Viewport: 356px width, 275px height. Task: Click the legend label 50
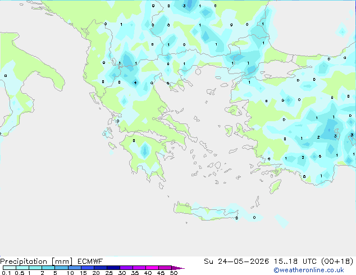point(174,273)
